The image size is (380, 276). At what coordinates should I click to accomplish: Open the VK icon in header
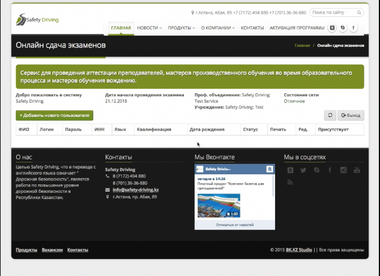point(332,28)
